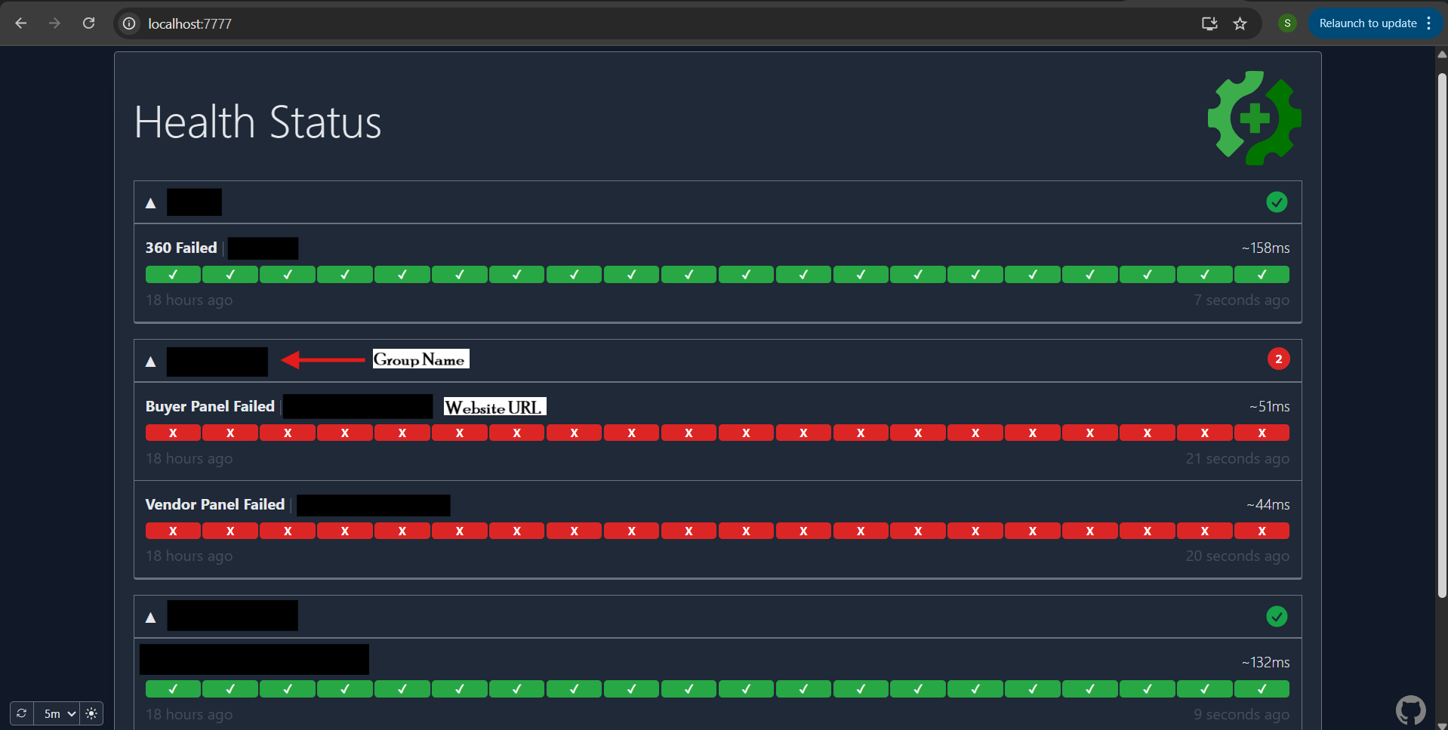This screenshot has width=1448, height=730.
Task: Click the red badge showing 2
Action: coord(1278,359)
